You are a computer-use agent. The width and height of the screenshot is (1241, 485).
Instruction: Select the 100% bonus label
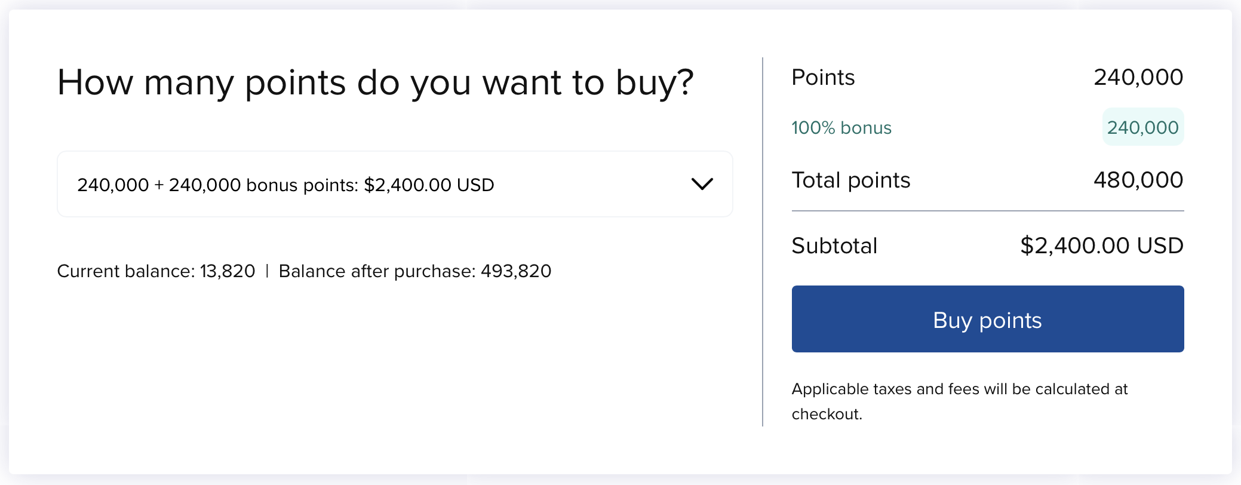tap(841, 127)
